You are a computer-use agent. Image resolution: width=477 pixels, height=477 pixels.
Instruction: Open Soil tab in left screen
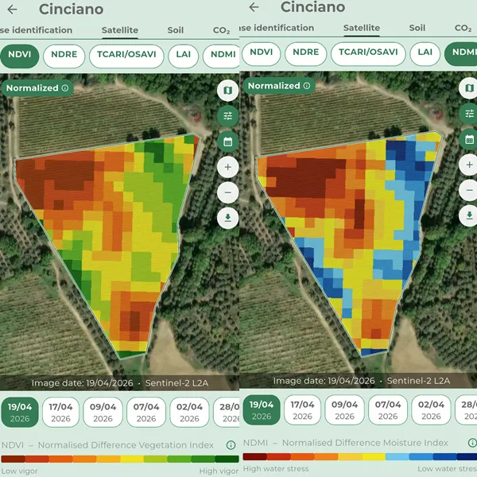[x=176, y=30]
